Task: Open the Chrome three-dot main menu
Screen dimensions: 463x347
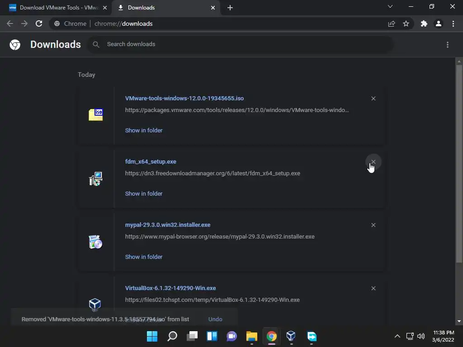Action: (x=453, y=23)
